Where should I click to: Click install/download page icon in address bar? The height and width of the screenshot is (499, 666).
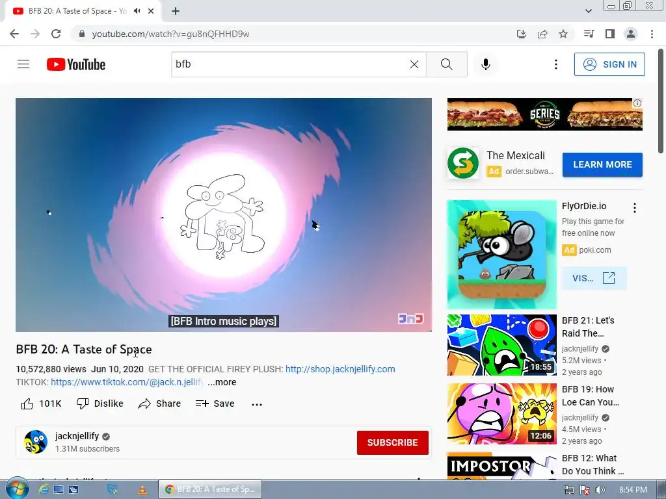point(522,34)
